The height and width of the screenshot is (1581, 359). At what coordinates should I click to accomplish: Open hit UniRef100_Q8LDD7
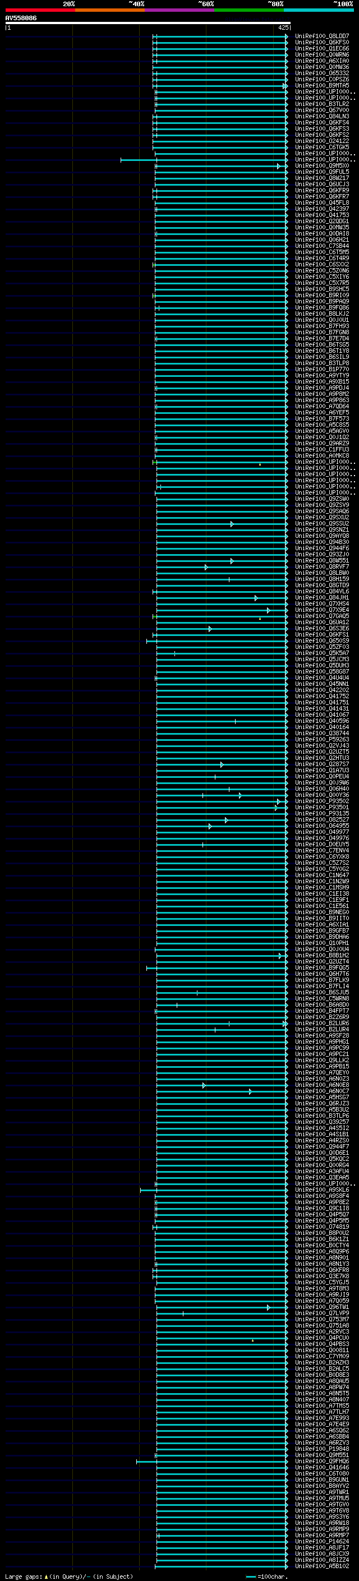[x=322, y=36]
